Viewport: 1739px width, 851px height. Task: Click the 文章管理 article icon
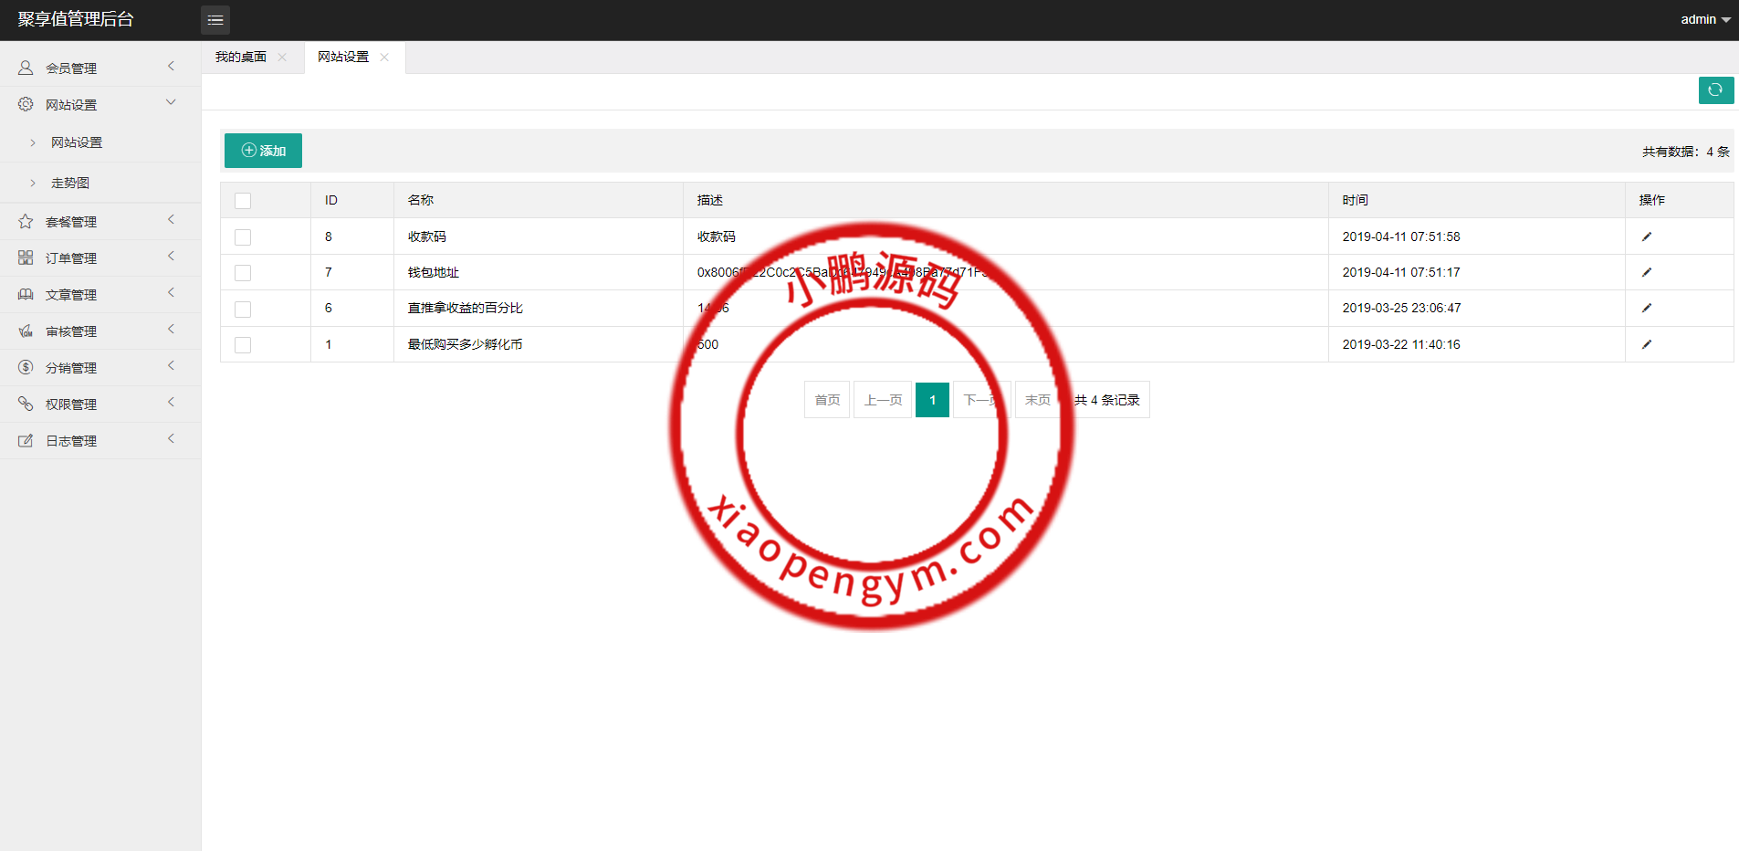point(25,293)
